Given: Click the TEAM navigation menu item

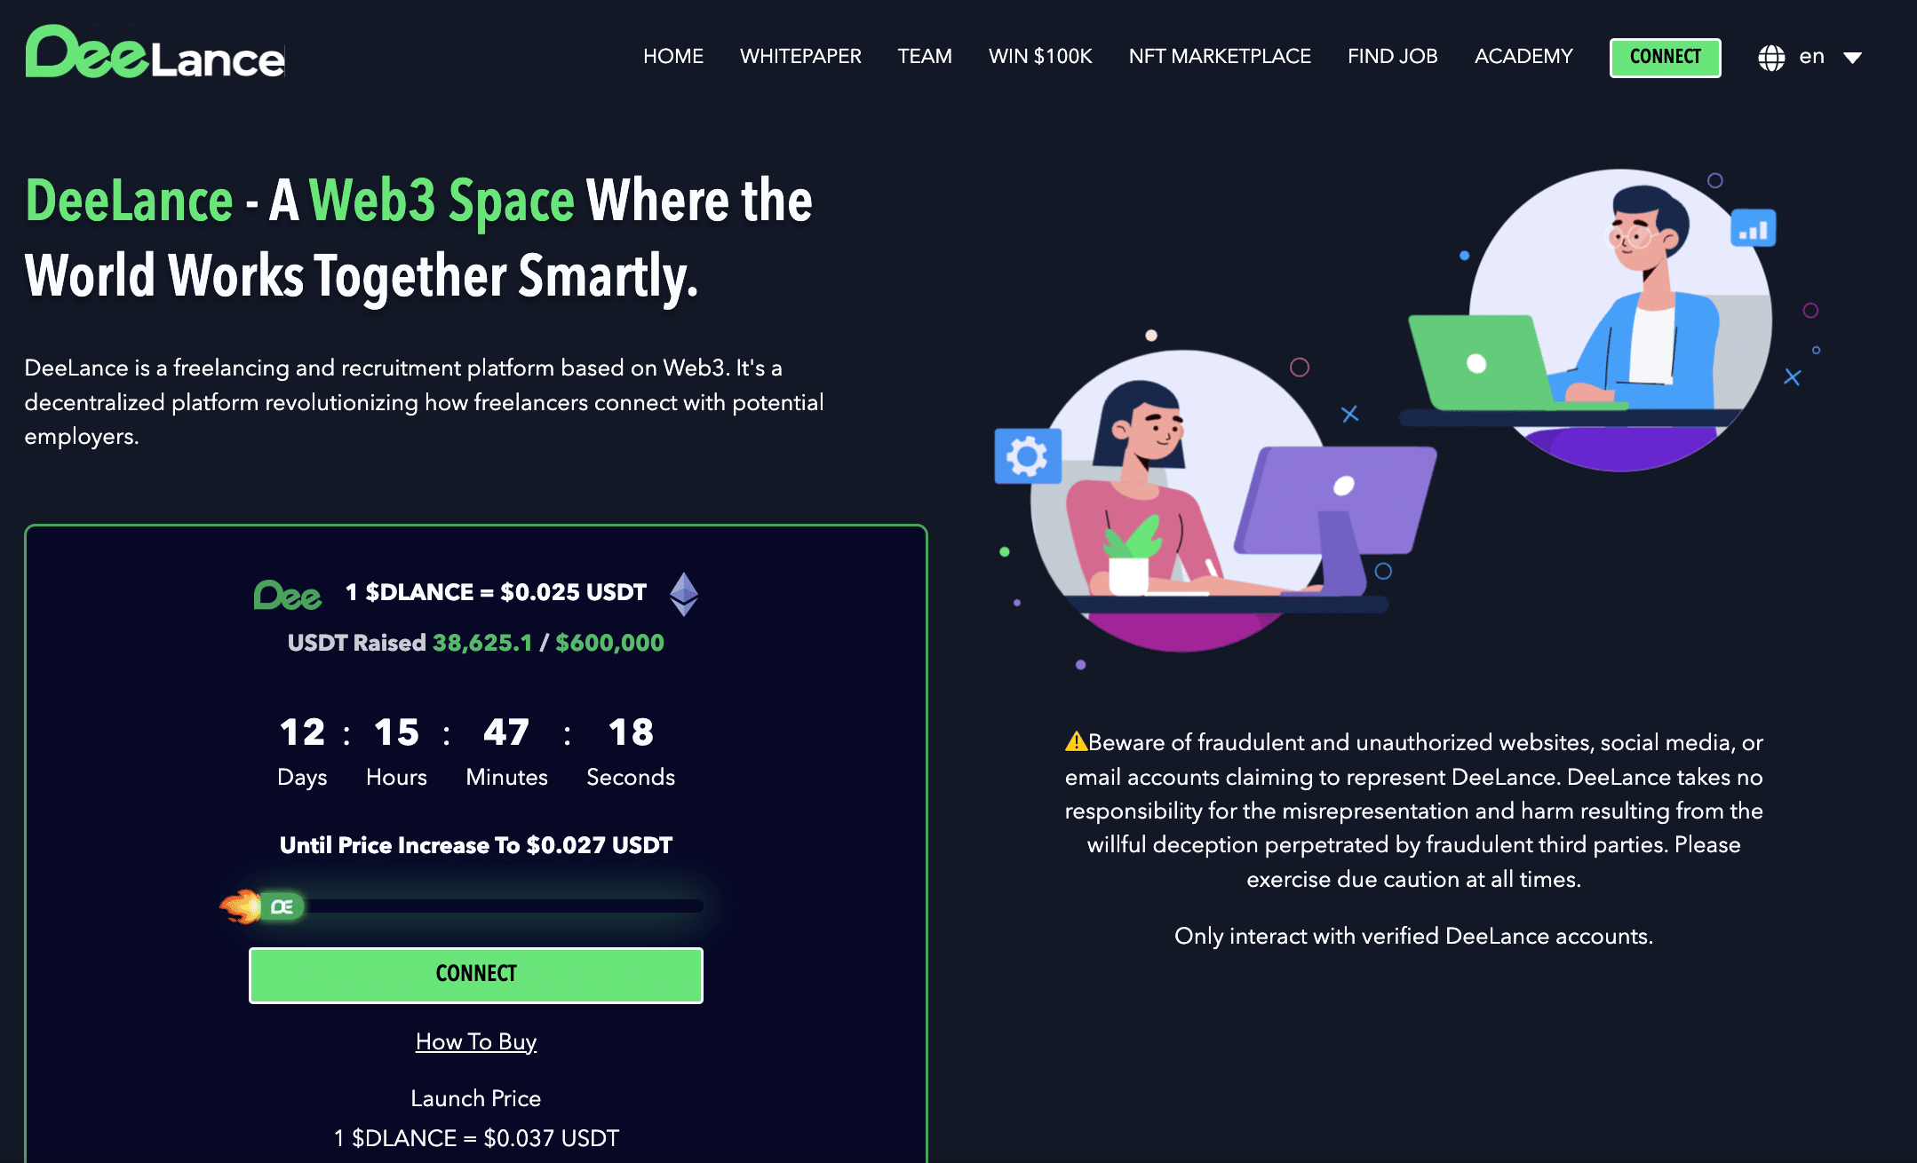Looking at the screenshot, I should pyautogui.click(x=924, y=56).
